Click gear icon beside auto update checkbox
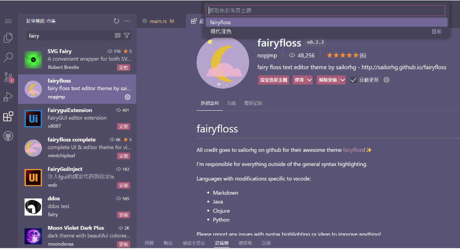This screenshot has width=460, height=249. point(387,80)
